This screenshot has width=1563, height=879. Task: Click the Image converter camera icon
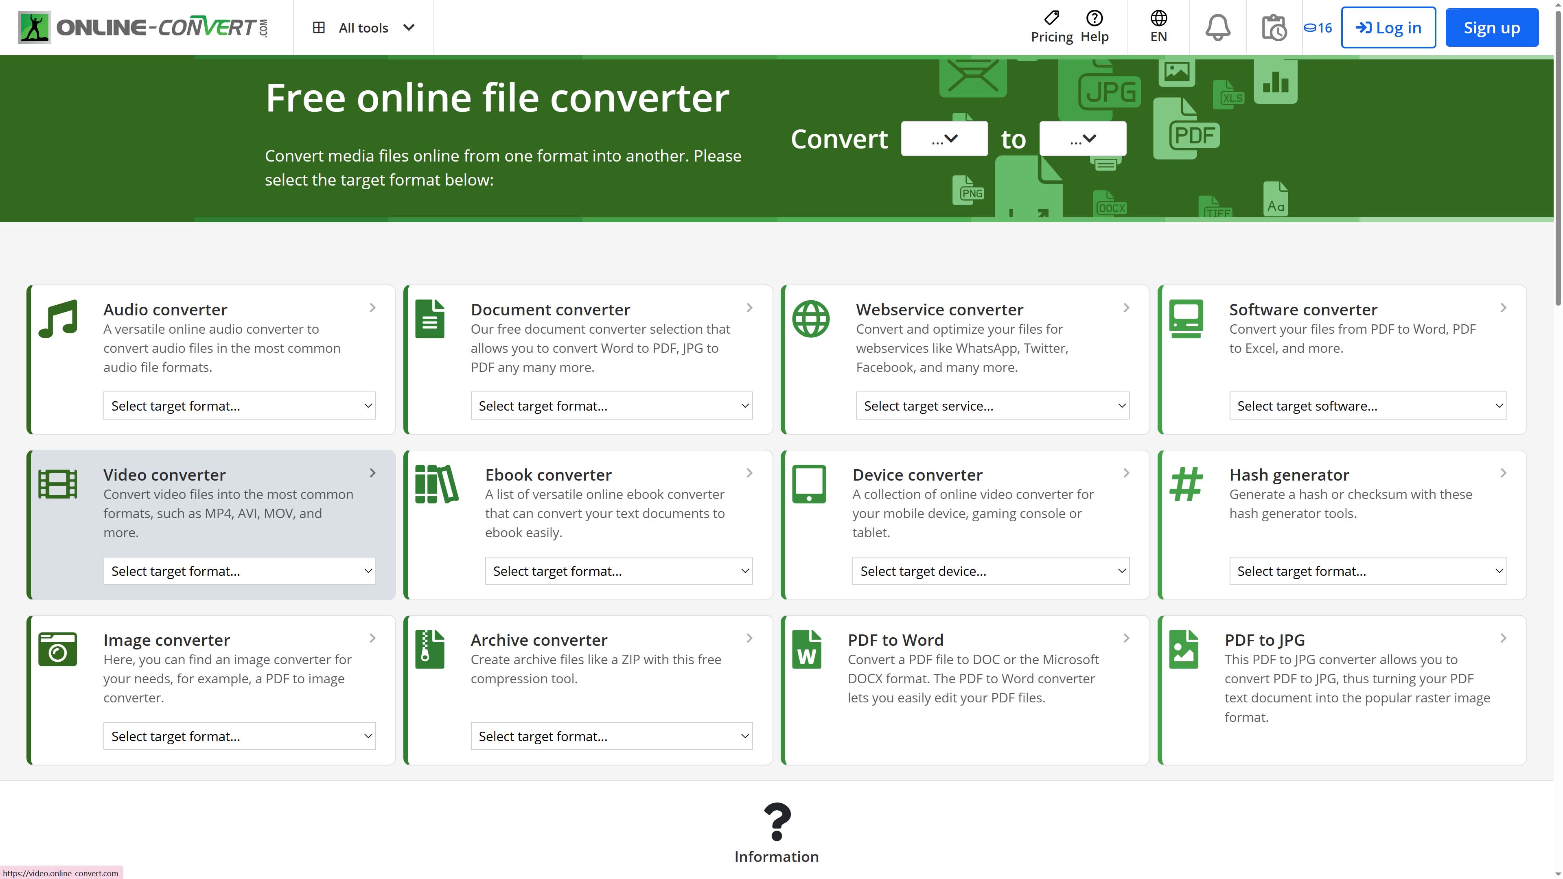[x=58, y=649]
